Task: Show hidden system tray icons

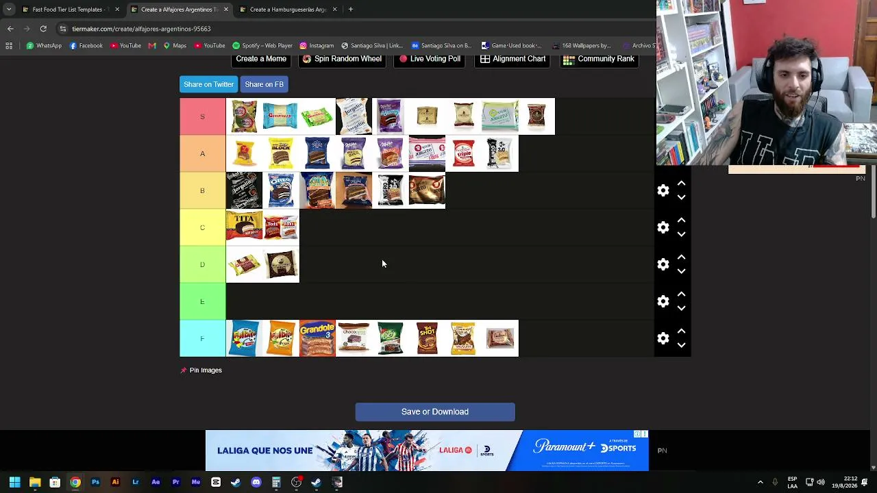Action: (x=760, y=483)
